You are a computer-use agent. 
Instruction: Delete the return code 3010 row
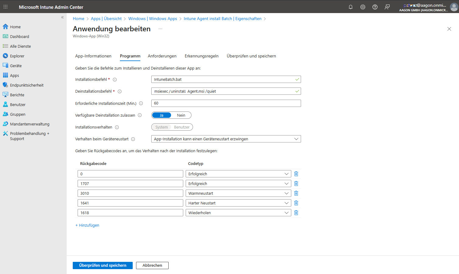point(296,193)
